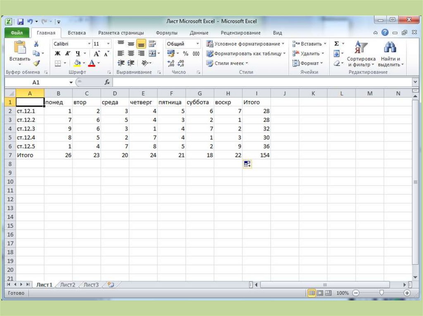
Task: Click the zoom slider handle in status bar
Action: (381, 293)
